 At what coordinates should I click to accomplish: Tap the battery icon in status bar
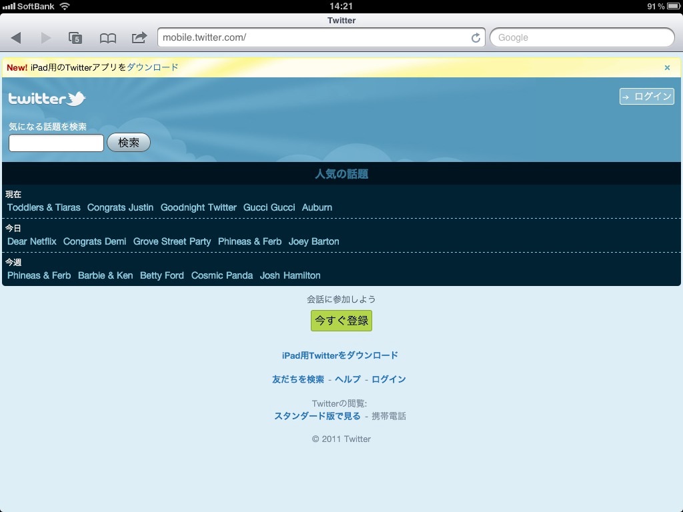pyautogui.click(x=674, y=6)
